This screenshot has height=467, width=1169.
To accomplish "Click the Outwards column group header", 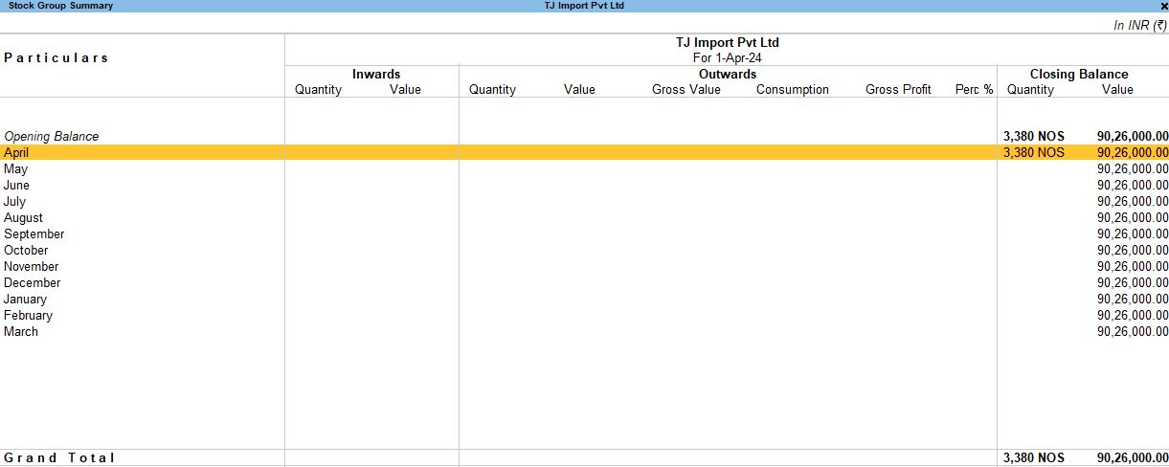I will (728, 74).
